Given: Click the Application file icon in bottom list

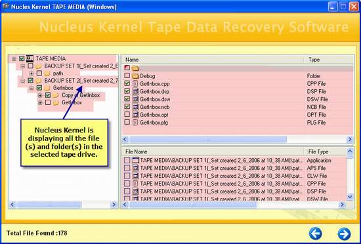Looking at the screenshot, I should 136,160.
